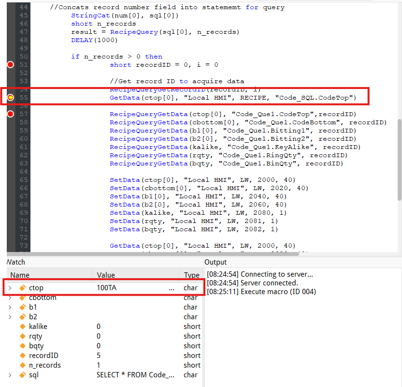
Task: Toggle the breakpoint on line 51
Action: click(x=10, y=65)
